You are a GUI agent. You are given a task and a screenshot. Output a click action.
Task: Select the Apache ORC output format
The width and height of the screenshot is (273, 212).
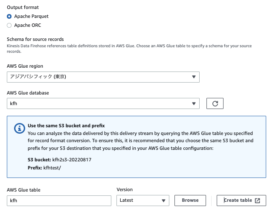(9, 26)
